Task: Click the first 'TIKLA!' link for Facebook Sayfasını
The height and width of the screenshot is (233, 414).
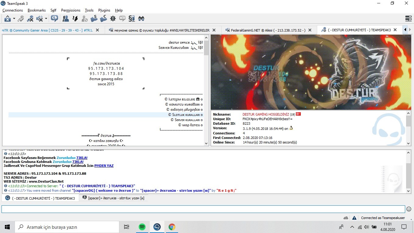Action: [82, 158]
